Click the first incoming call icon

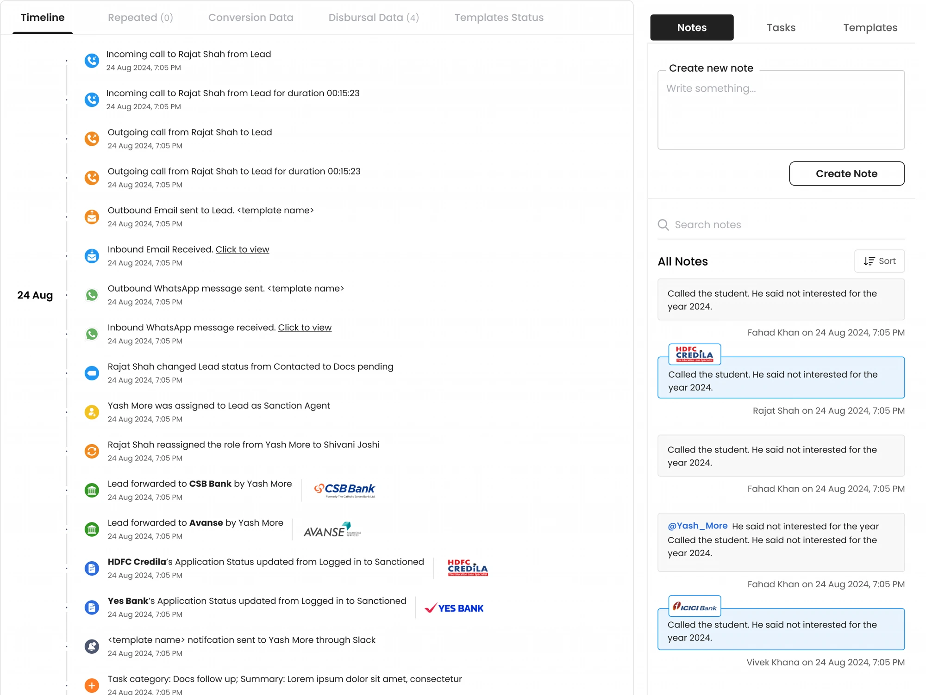click(x=92, y=61)
